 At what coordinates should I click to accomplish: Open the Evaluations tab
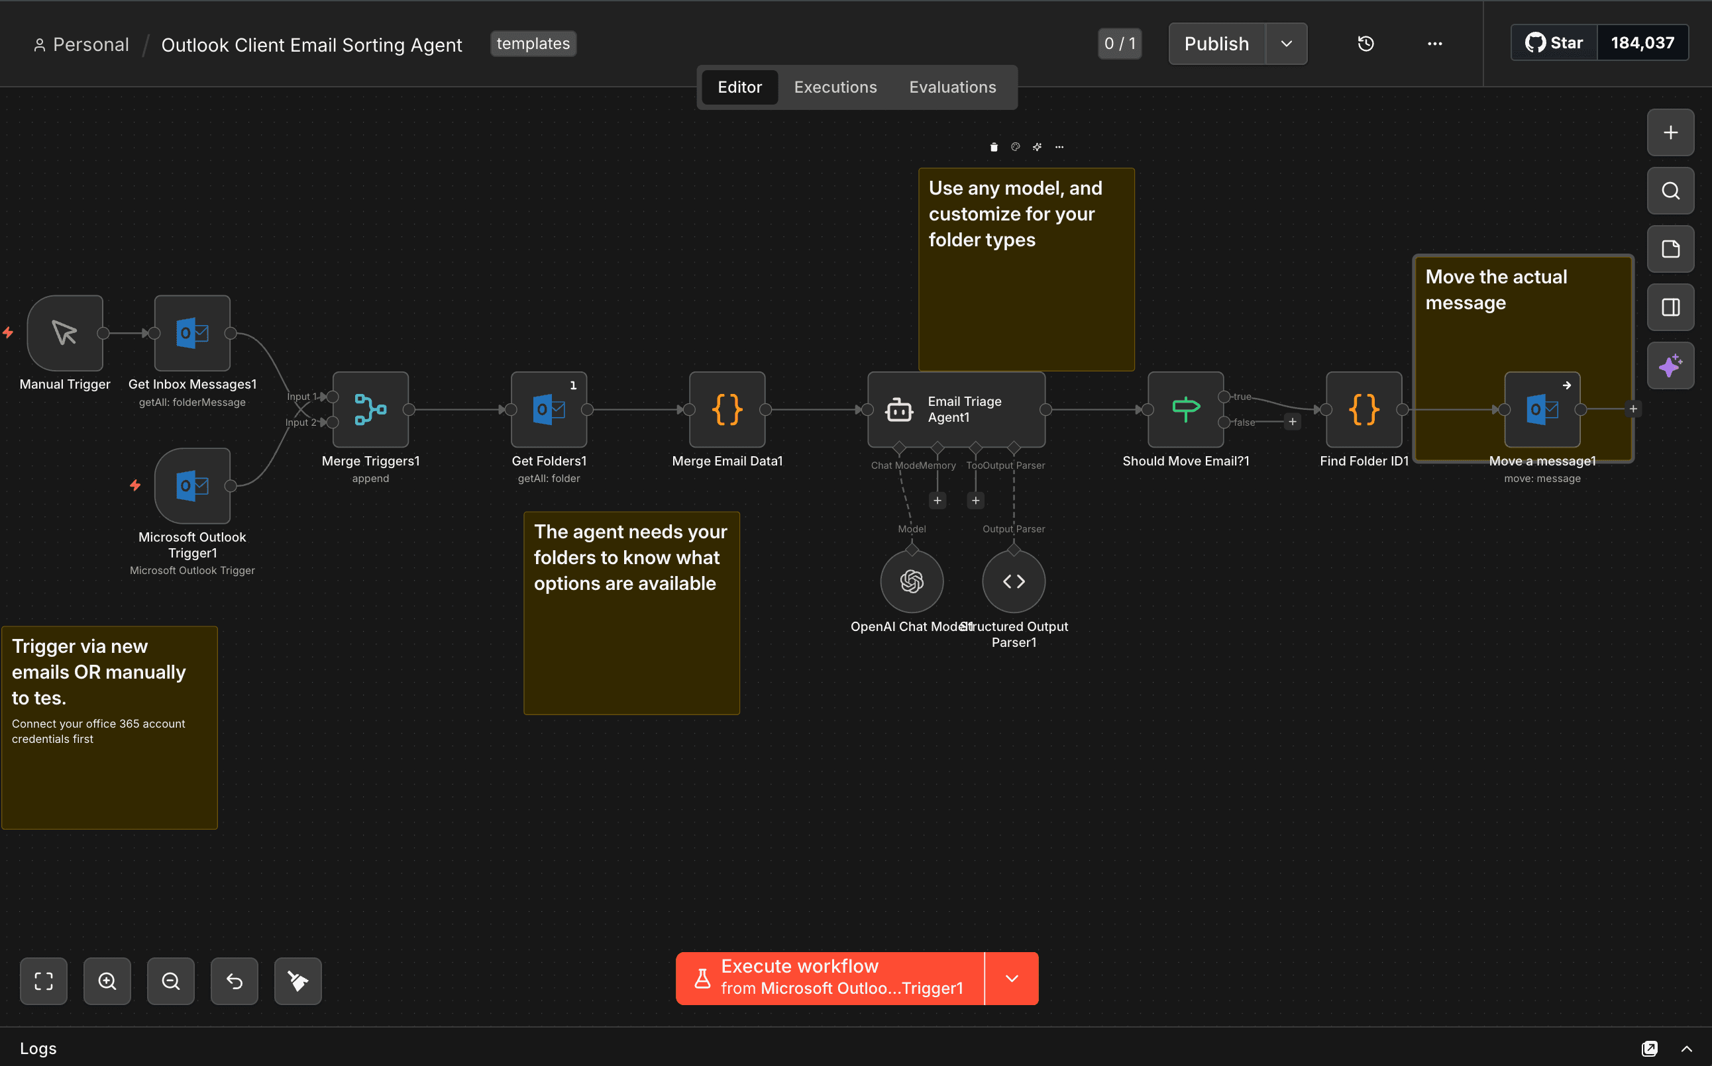pos(952,87)
